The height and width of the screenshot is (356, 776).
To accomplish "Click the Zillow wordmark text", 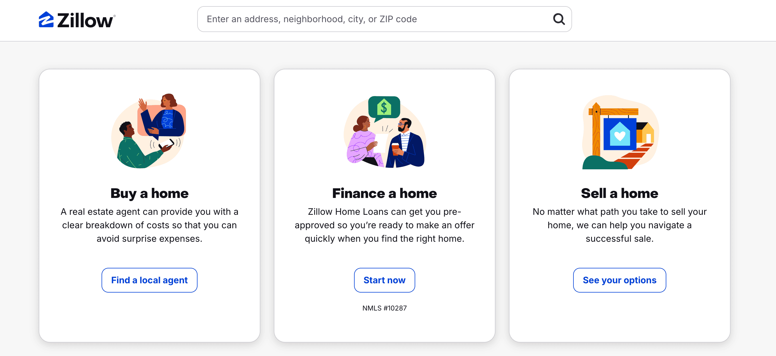I will [85, 20].
